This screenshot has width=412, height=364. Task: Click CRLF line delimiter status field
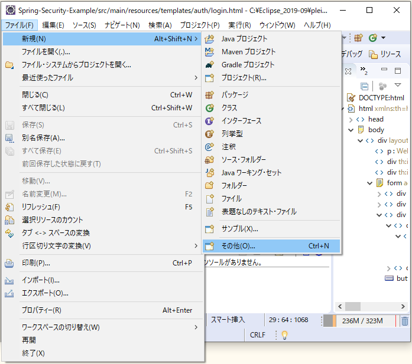[258, 335]
